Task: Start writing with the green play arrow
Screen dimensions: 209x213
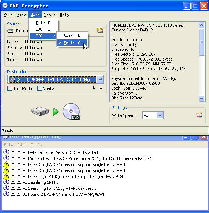Action: pyautogui.click(x=55, y=112)
